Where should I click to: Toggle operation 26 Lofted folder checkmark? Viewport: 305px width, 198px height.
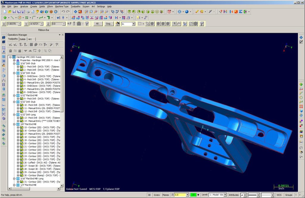pos(21,163)
